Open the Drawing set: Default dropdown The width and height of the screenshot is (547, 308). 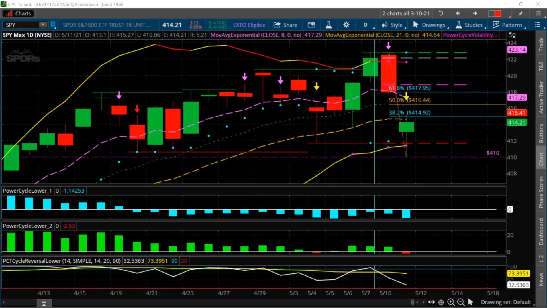[507, 302]
